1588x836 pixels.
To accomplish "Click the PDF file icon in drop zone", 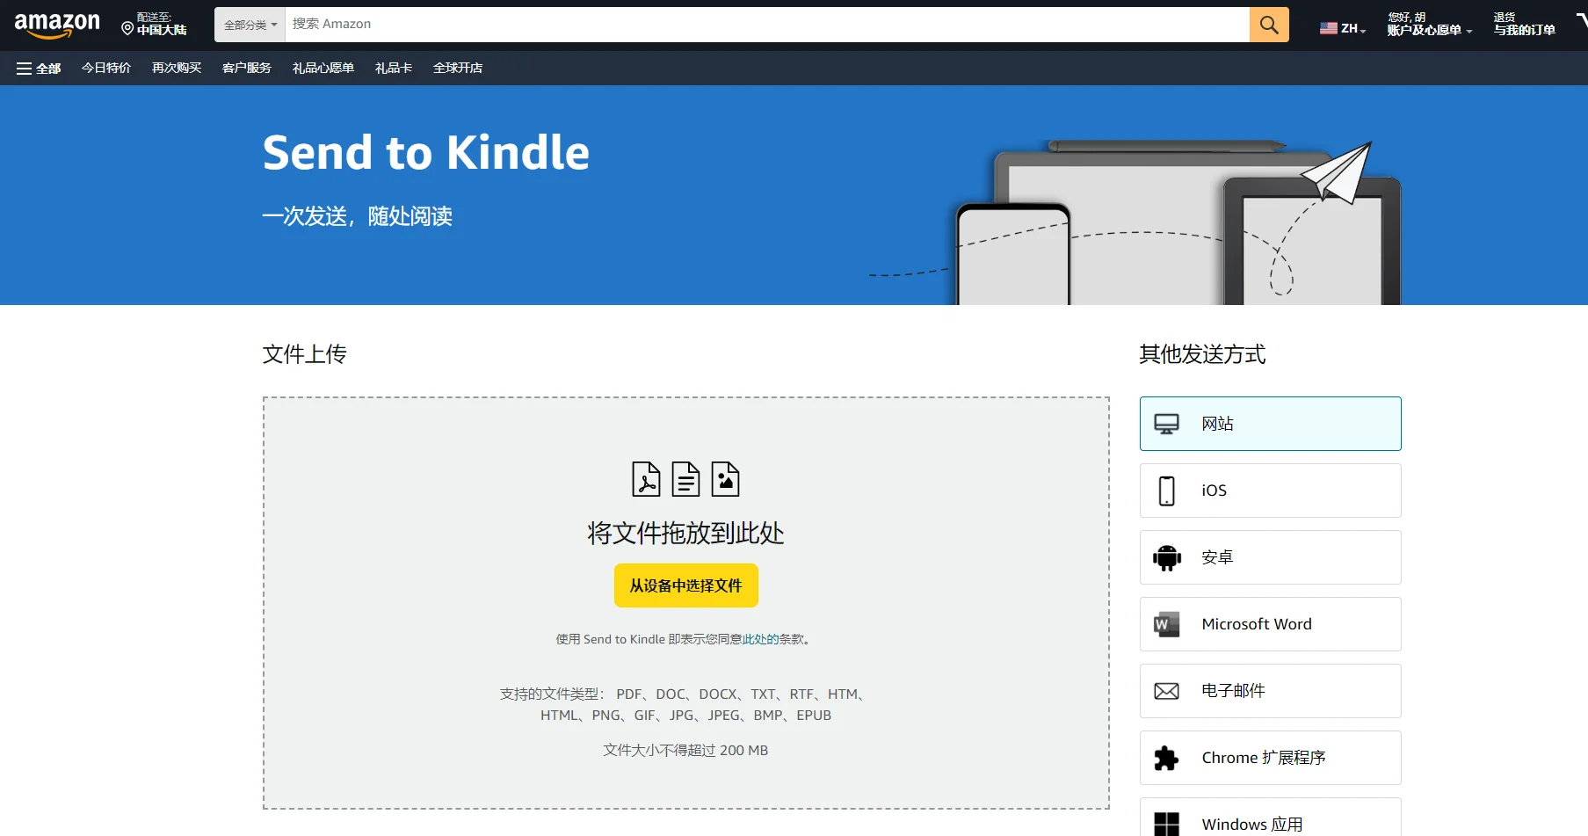I will point(646,479).
